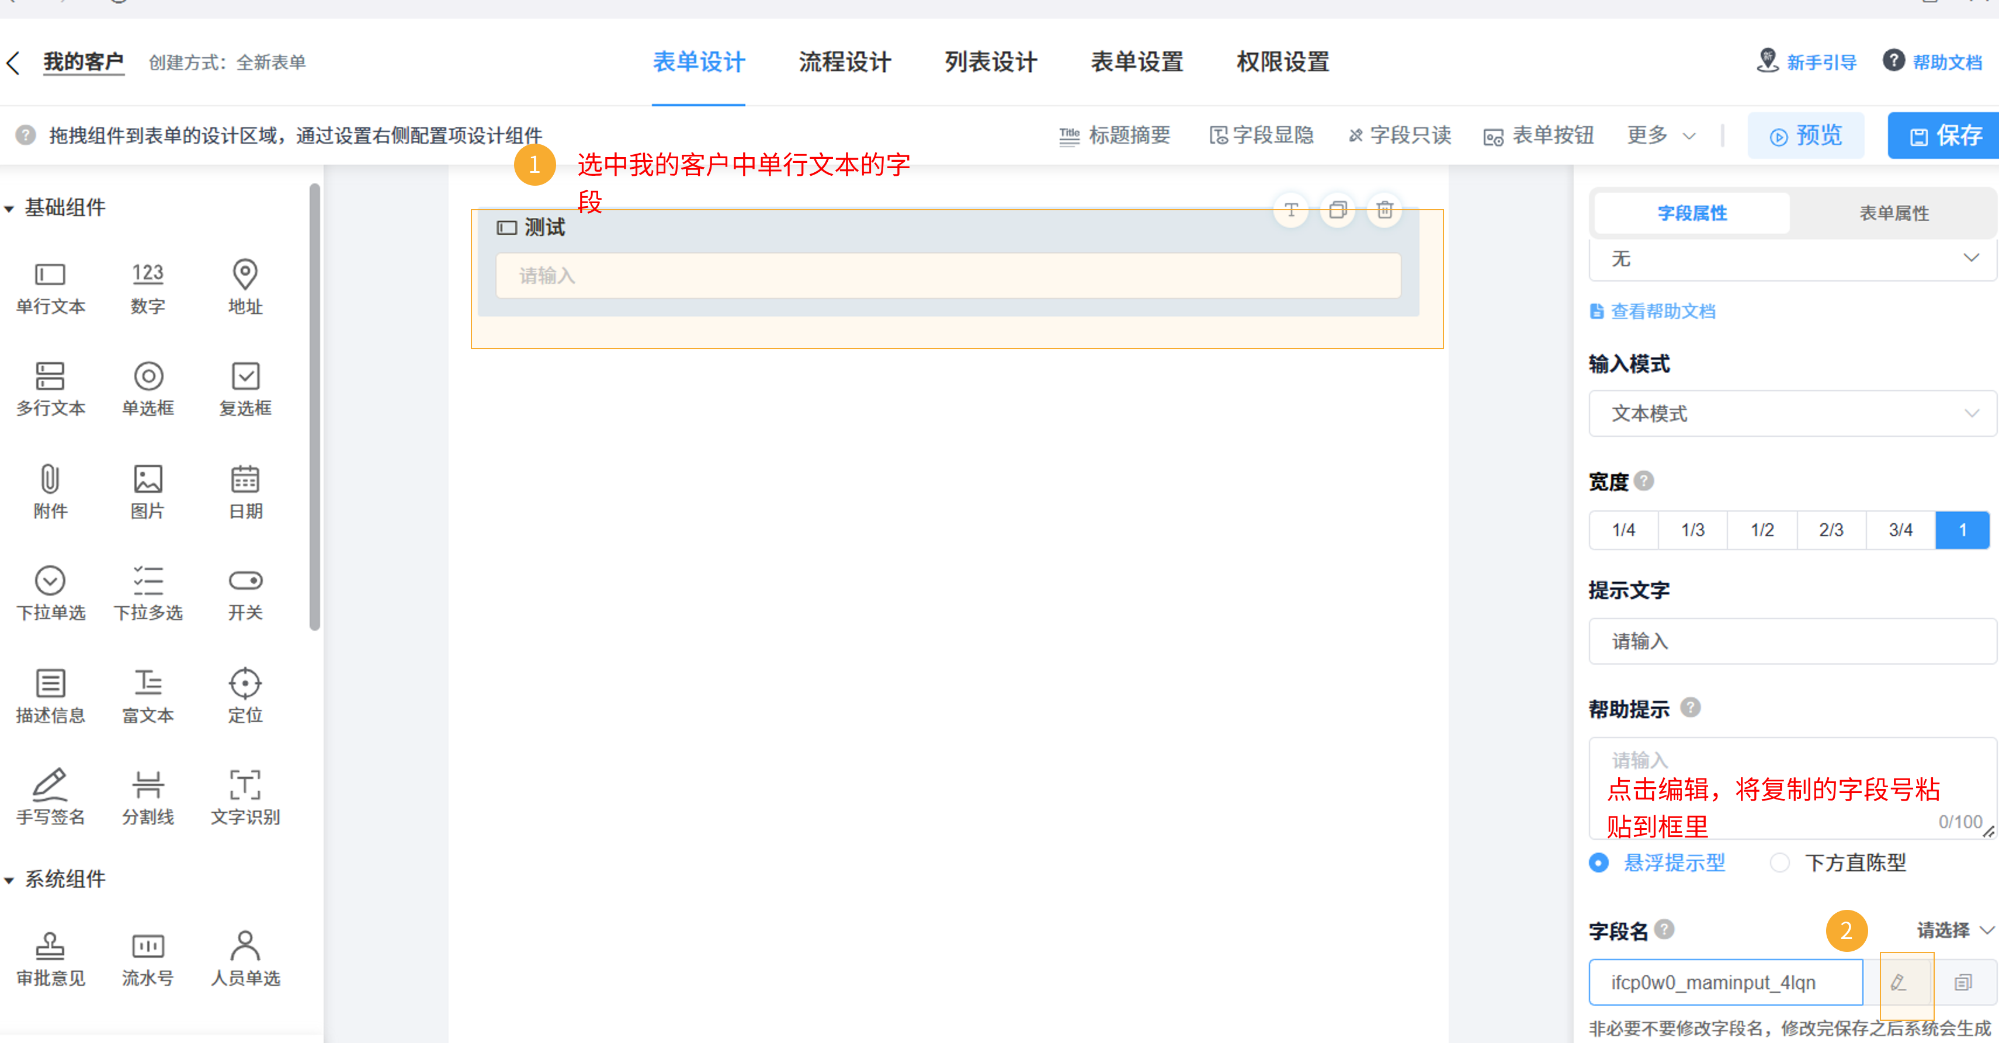Set width to 1/2
The image size is (1999, 1043).
1762,530
